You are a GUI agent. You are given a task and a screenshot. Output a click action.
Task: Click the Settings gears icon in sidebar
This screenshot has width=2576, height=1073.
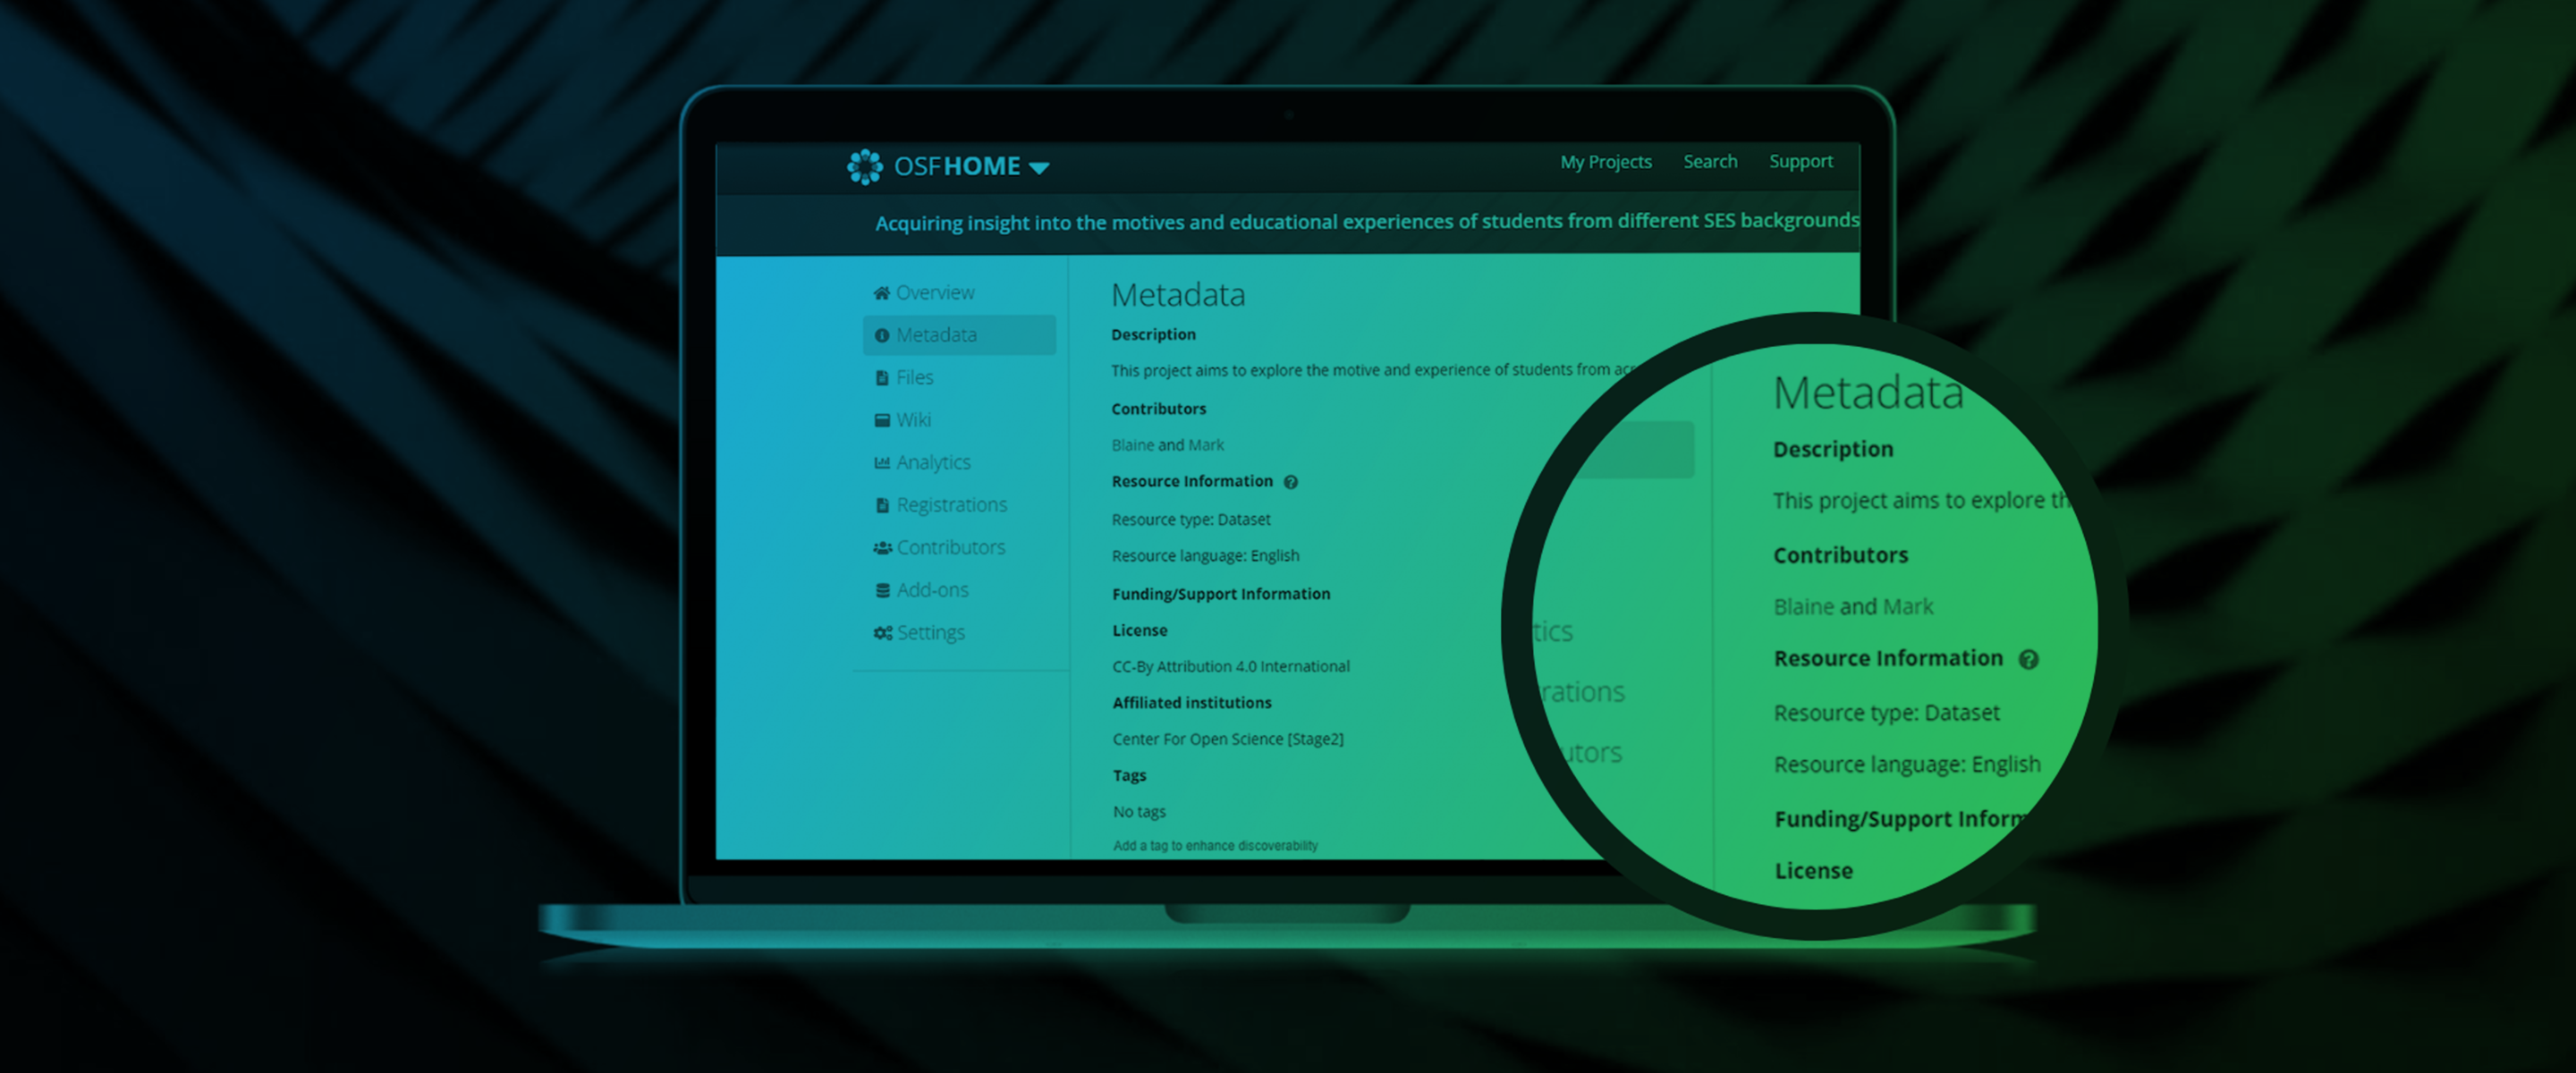(883, 633)
